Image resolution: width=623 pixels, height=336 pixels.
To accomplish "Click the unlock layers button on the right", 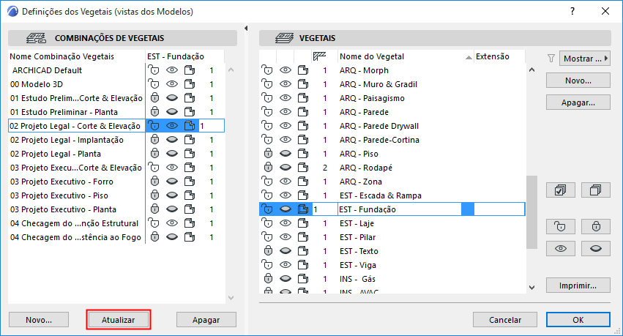I will tap(561, 226).
